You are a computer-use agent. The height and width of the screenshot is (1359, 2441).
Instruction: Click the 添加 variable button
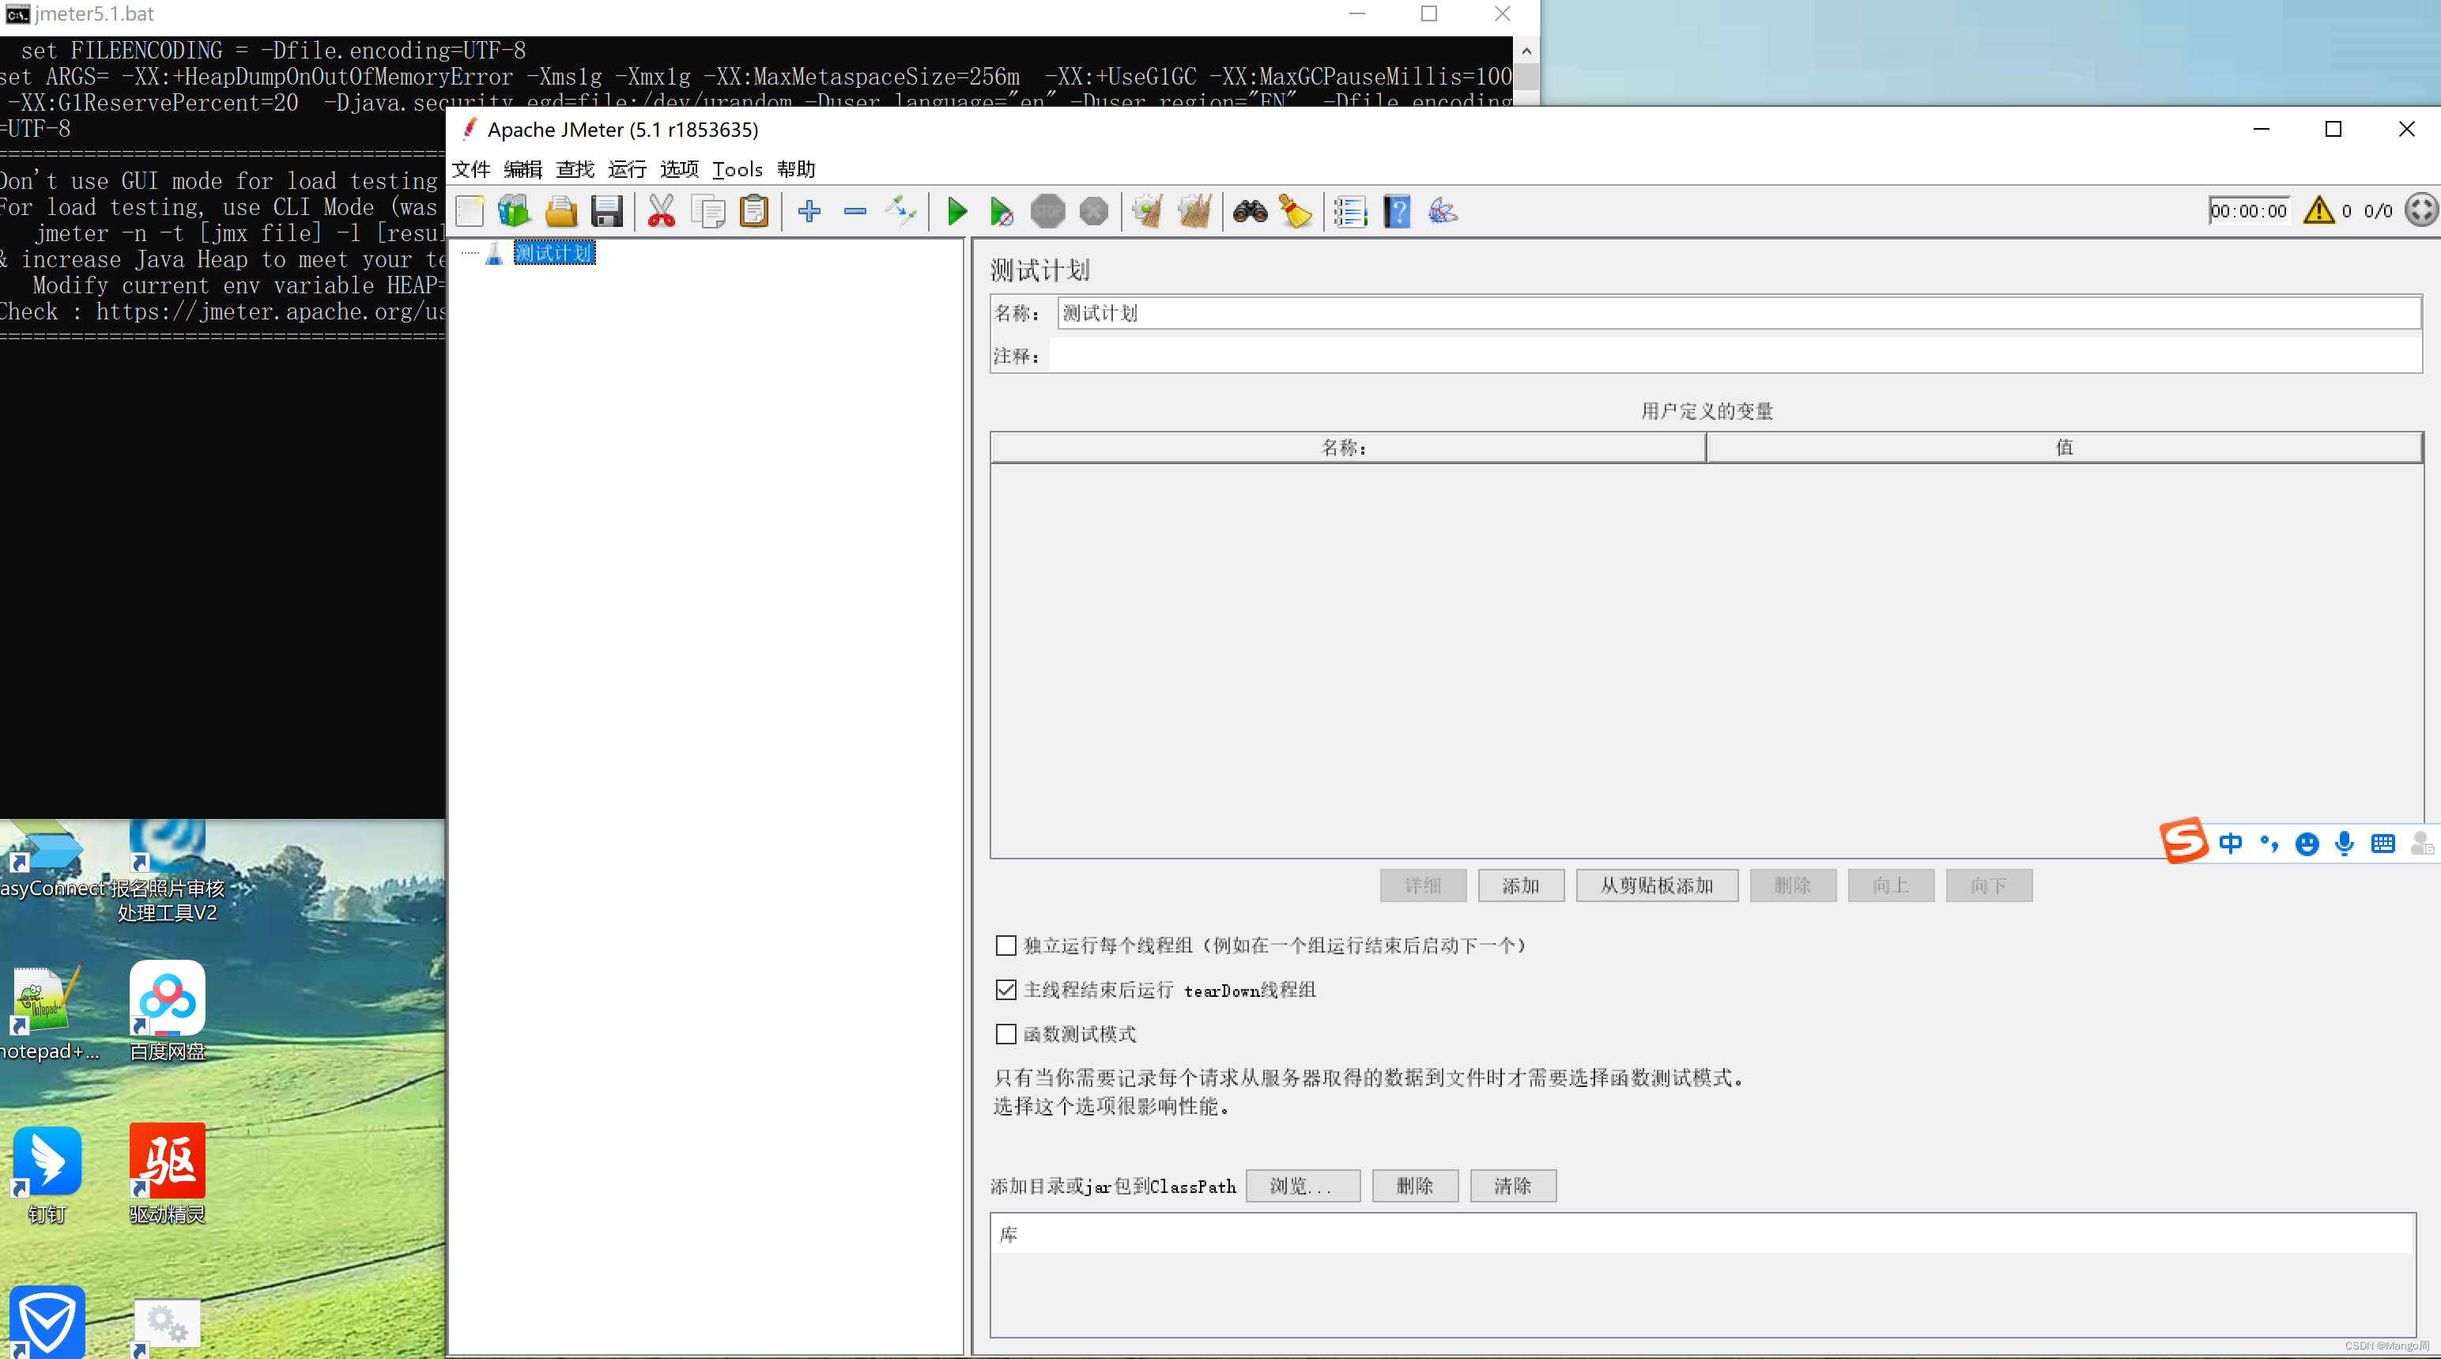pos(1521,886)
